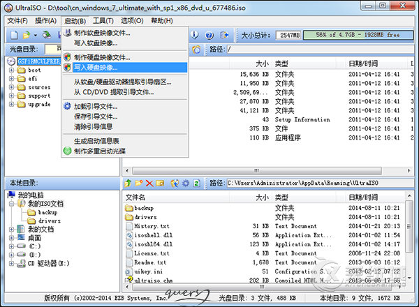Choose 保存引导文件 menu entry
The width and height of the screenshot is (419, 307).
click(125, 117)
